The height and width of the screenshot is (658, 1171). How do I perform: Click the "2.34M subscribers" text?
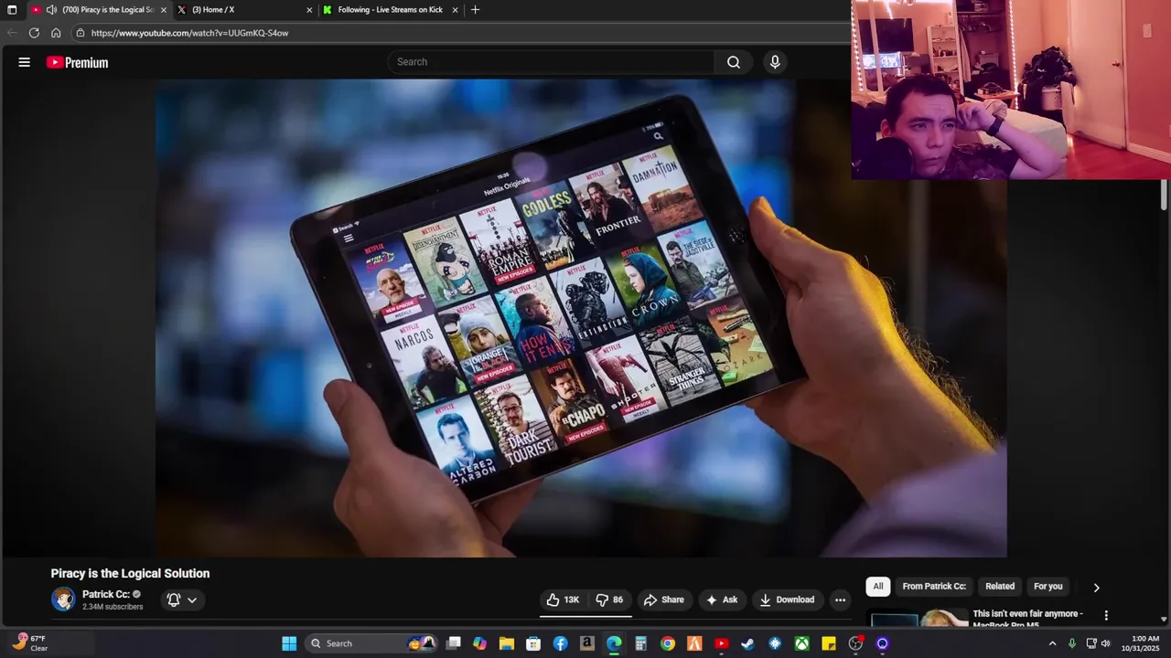click(x=113, y=607)
